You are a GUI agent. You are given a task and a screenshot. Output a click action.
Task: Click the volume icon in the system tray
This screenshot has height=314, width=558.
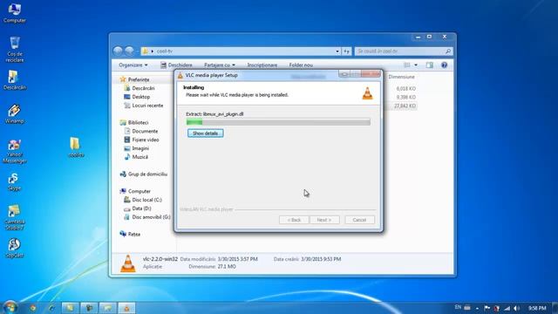(517, 308)
